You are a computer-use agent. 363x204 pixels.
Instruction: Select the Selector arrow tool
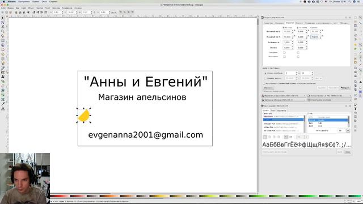[2, 18]
